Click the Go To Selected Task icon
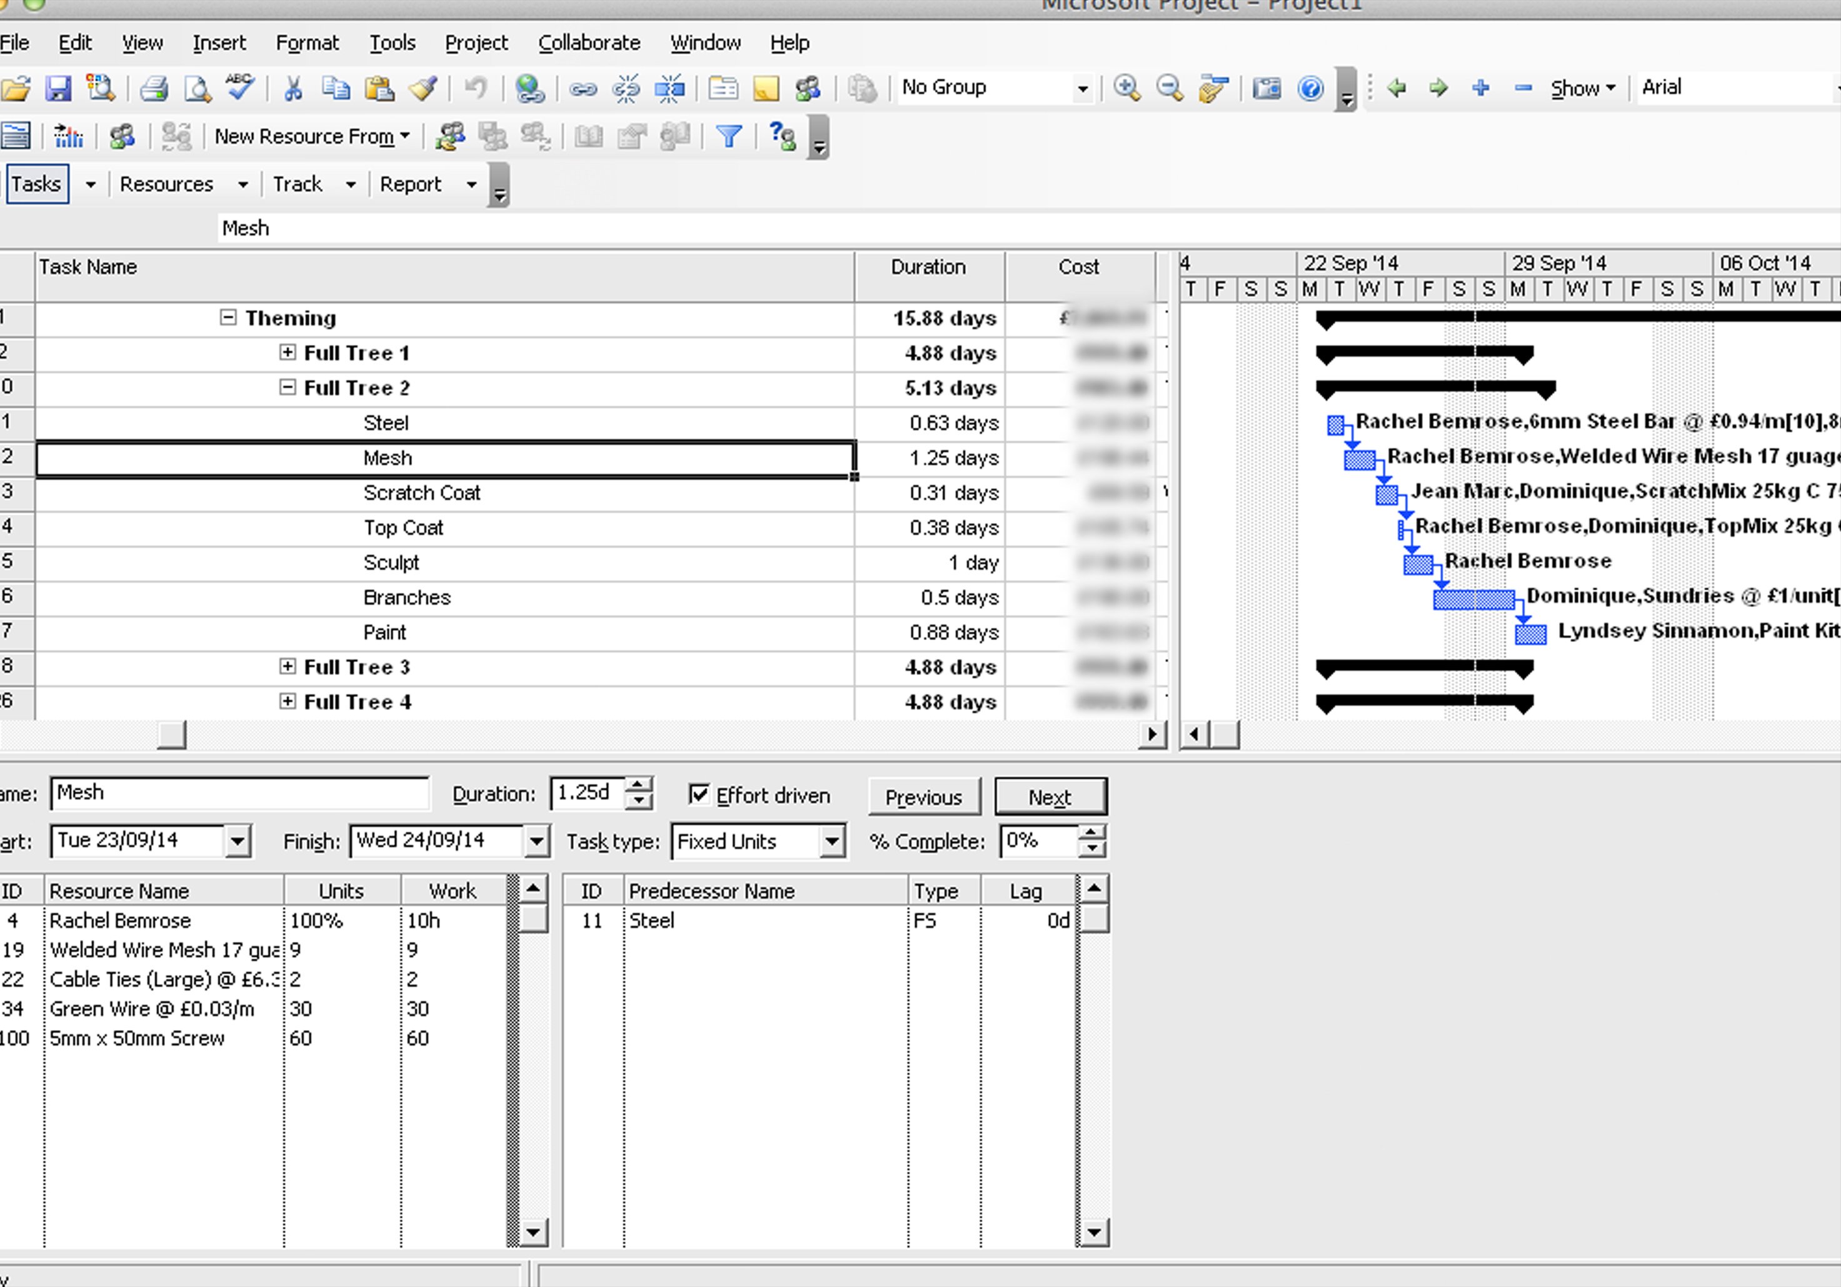1841x1287 pixels. coord(1214,88)
